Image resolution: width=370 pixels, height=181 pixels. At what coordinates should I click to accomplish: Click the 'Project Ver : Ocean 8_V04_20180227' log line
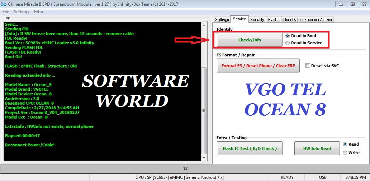42,112
